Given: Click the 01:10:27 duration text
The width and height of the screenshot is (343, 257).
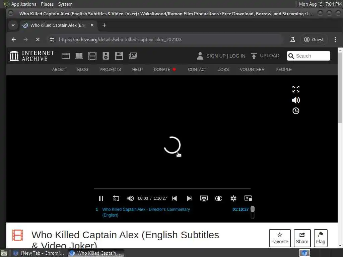Looking at the screenshot, I should [241, 209].
